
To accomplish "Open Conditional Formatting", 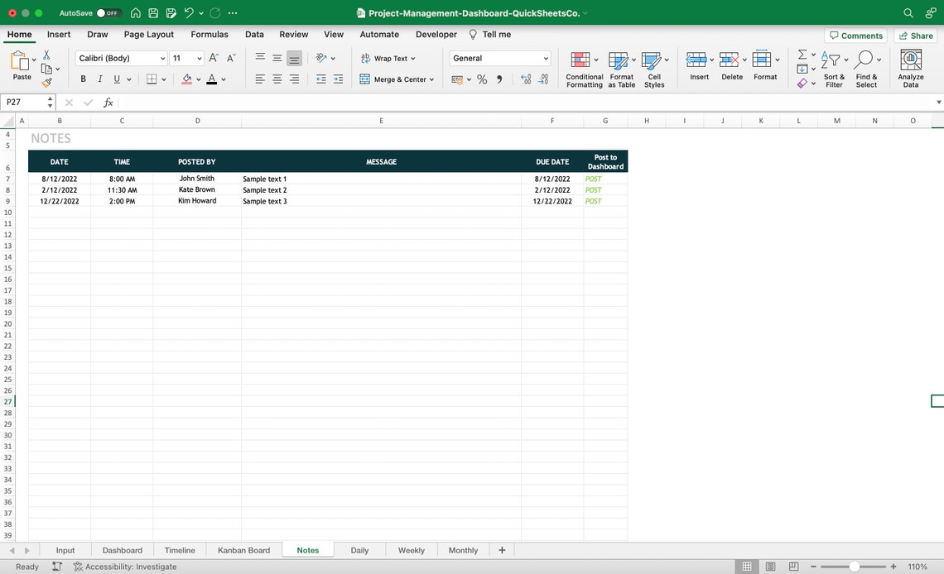I will click(x=584, y=66).
